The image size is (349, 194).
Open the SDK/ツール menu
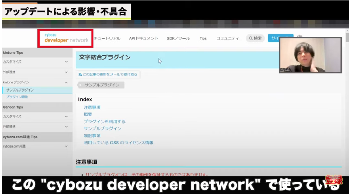178,38
